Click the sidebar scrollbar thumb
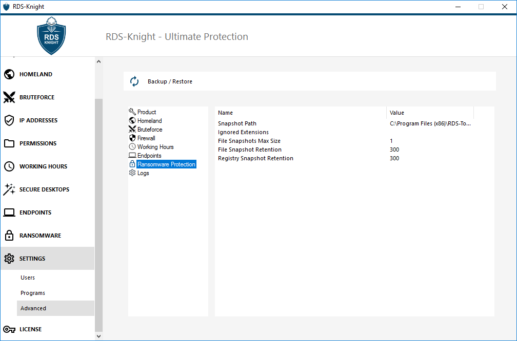Image resolution: width=517 pixels, height=341 pixels. (x=98, y=215)
